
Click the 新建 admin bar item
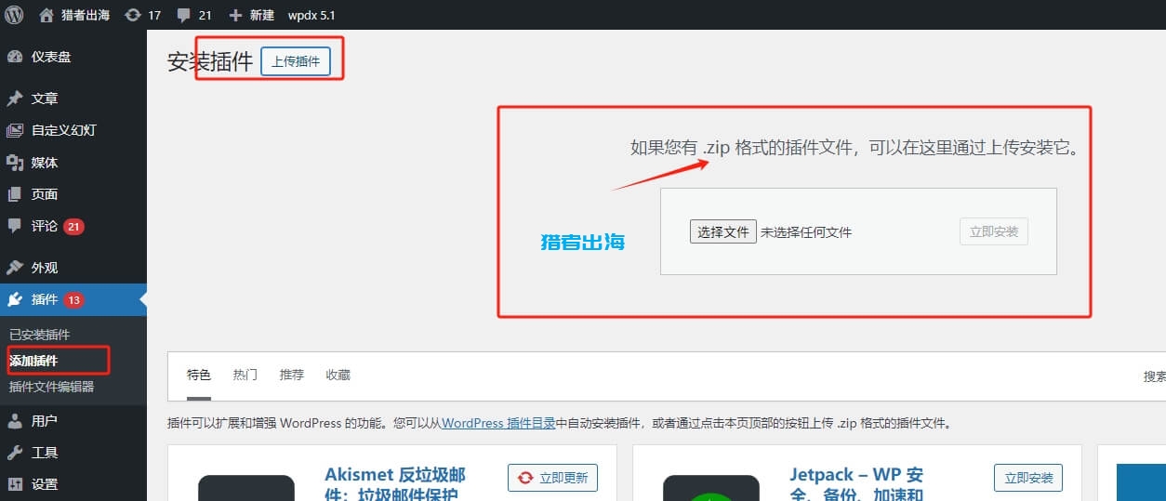251,16
